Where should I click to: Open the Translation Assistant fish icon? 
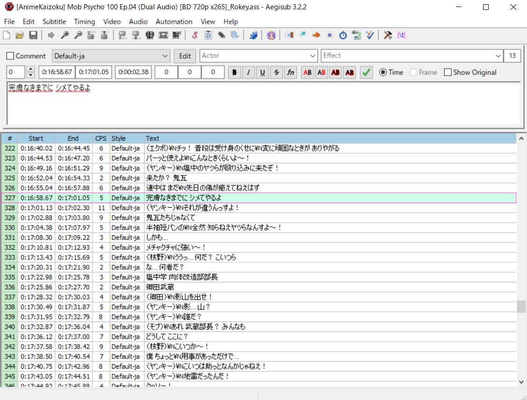click(316, 35)
